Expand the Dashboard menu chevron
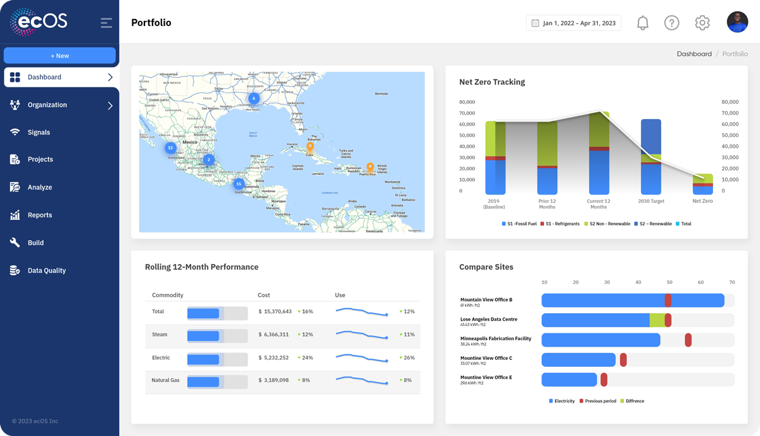Image resolution: width=760 pixels, height=436 pixels. 110,77
